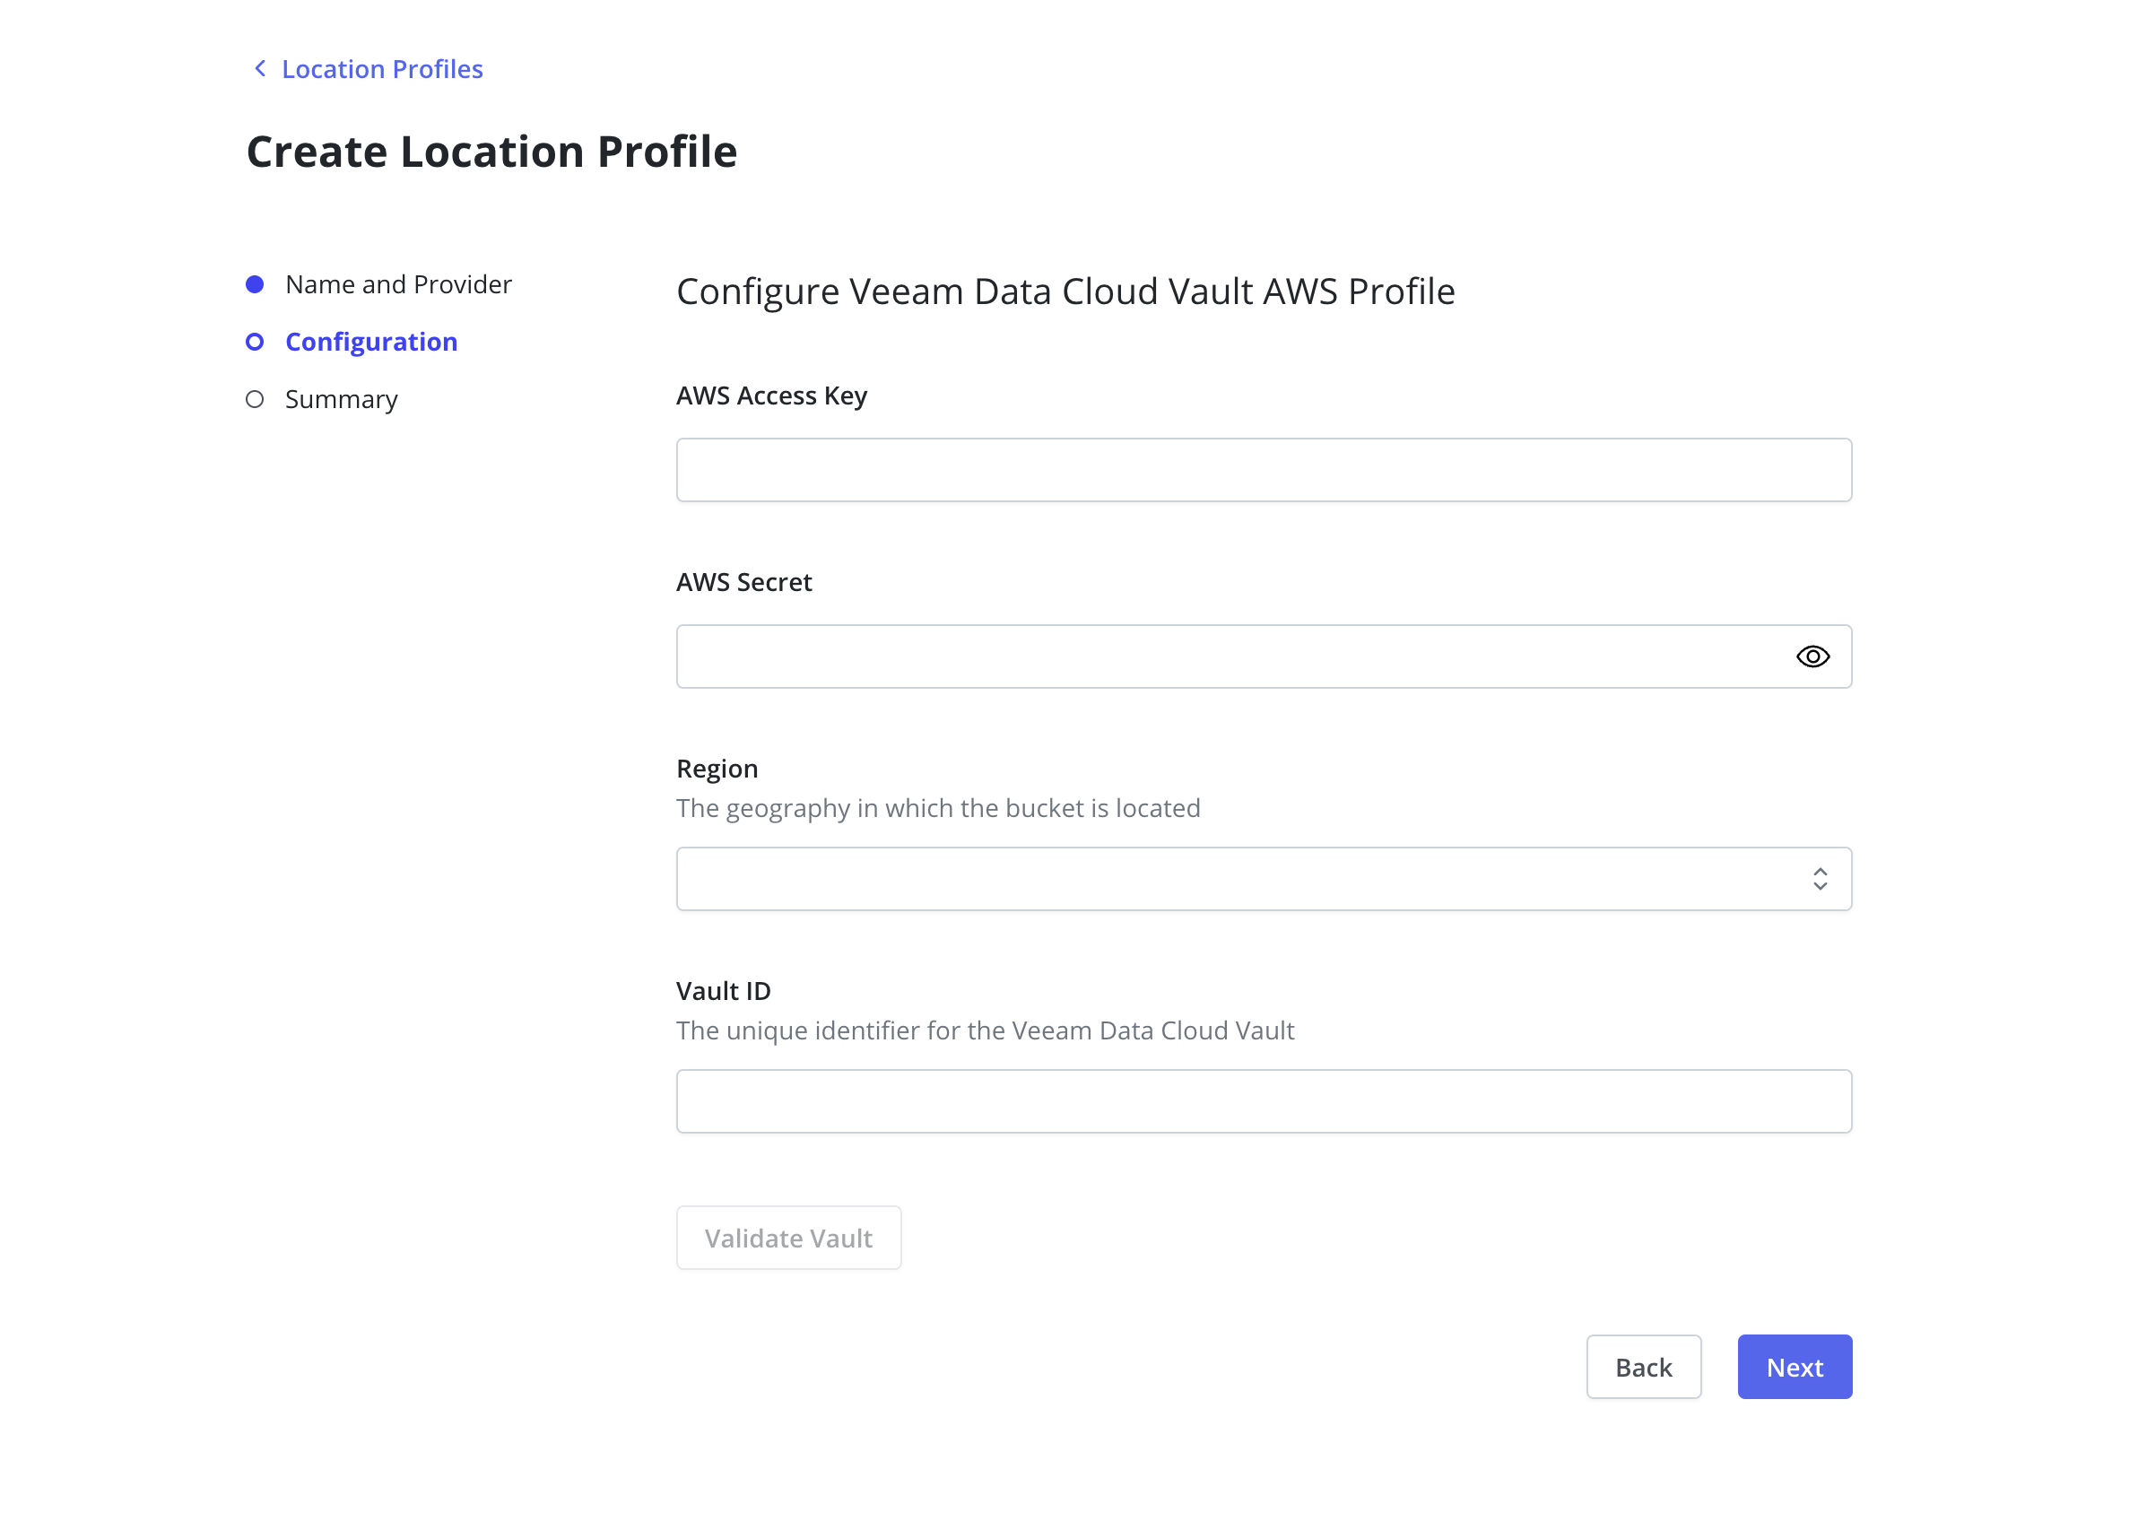The image size is (2138, 1530).
Task: Jump to the Summary step
Action: point(341,399)
